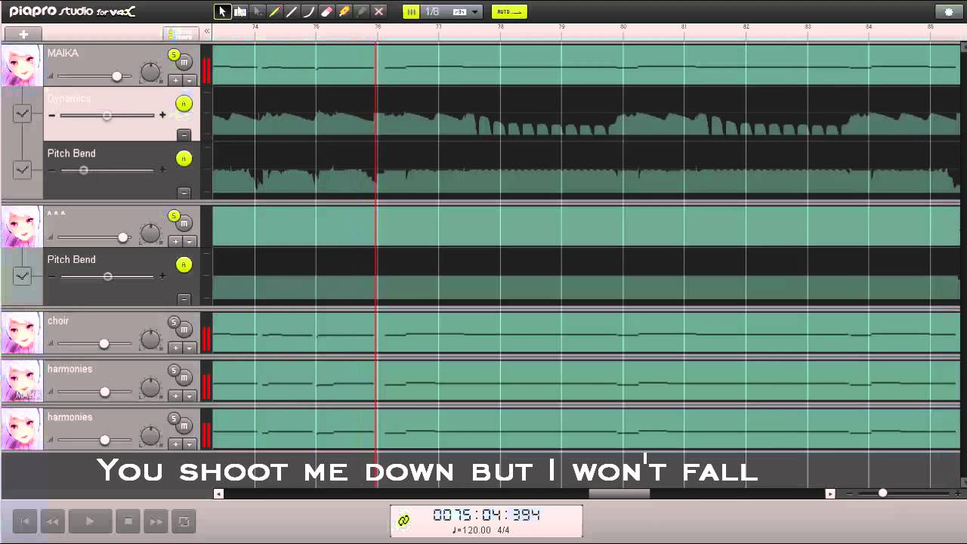This screenshot has height=544, width=967.
Task: Select the pencil draw tool
Action: coord(275,11)
